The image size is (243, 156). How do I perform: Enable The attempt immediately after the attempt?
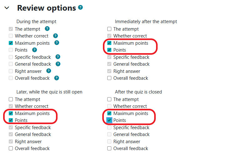coord(109,29)
